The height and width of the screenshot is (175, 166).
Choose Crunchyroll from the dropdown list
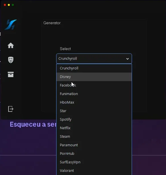(x=94, y=68)
